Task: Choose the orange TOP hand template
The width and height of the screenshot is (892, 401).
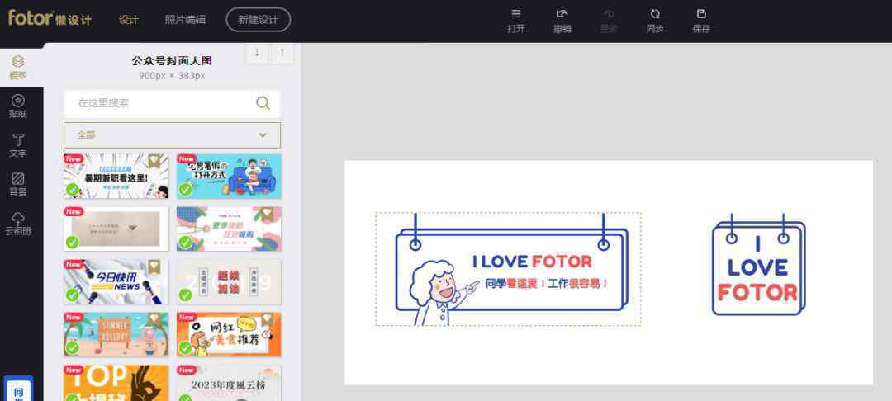Action: (116, 383)
